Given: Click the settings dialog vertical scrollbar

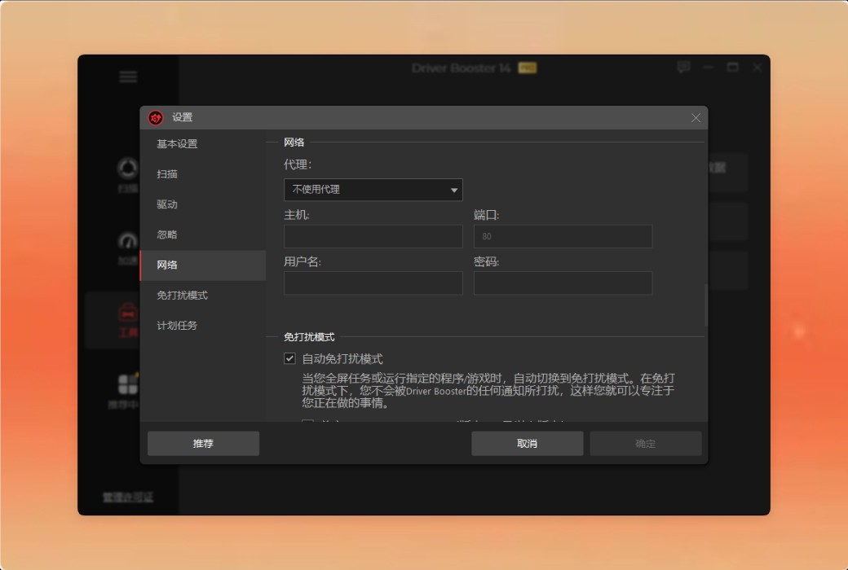Looking at the screenshot, I should pos(706,305).
